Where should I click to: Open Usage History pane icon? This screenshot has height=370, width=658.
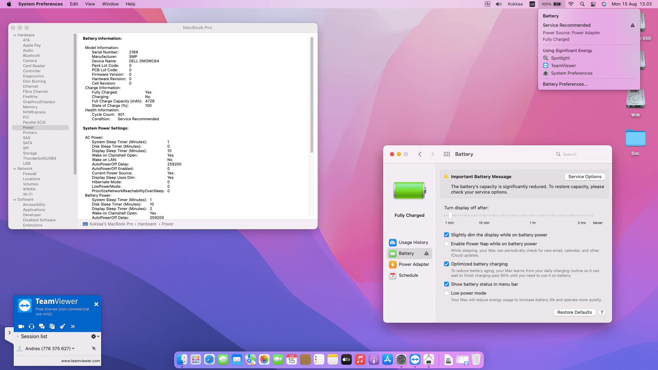tap(393, 243)
